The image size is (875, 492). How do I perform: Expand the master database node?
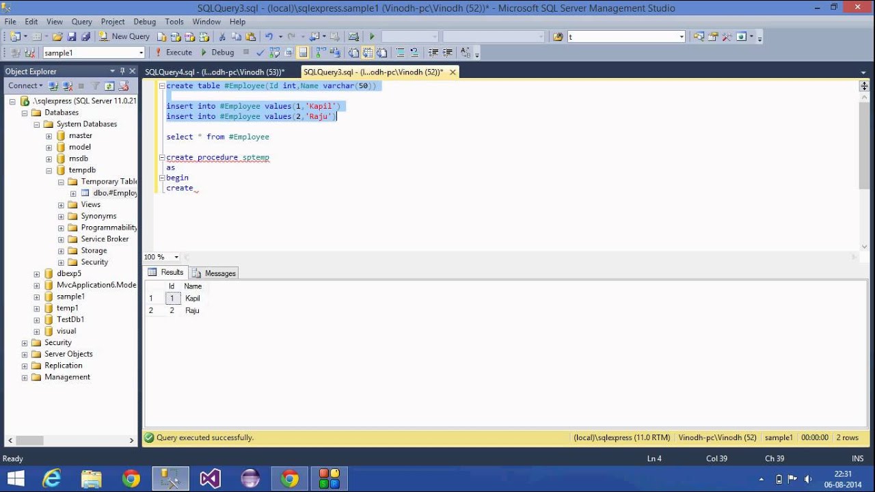pos(49,135)
